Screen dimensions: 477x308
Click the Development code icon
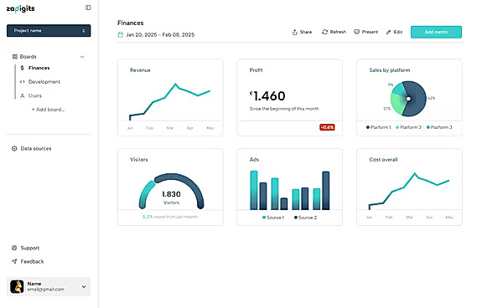pos(22,82)
